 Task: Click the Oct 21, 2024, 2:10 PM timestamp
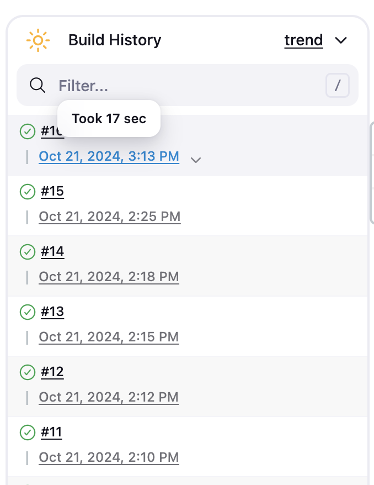point(109,457)
